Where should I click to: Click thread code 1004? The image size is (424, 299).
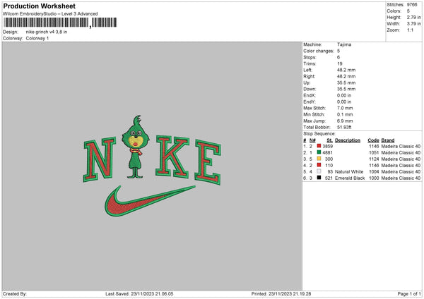pos(374,171)
